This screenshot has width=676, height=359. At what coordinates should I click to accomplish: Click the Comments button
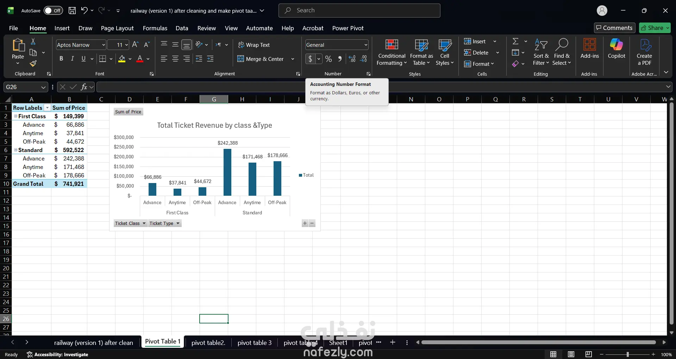tap(614, 28)
